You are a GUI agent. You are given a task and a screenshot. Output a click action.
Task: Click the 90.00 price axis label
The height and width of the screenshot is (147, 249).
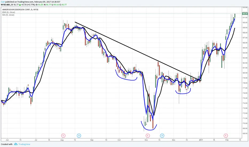tap(245, 23)
